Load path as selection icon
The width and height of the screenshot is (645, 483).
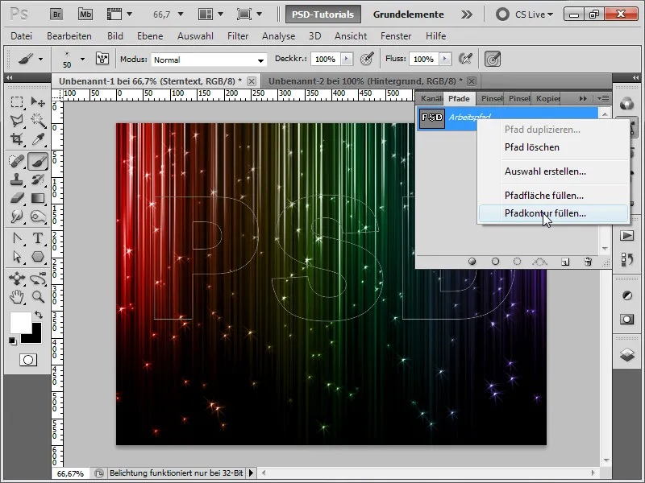[x=517, y=262]
